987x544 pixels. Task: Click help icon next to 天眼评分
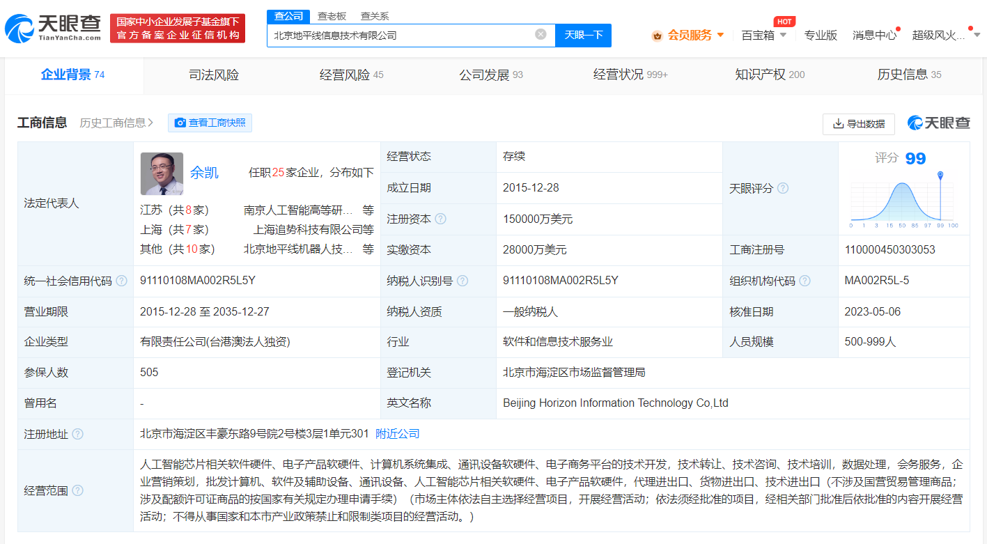pyautogui.click(x=783, y=188)
